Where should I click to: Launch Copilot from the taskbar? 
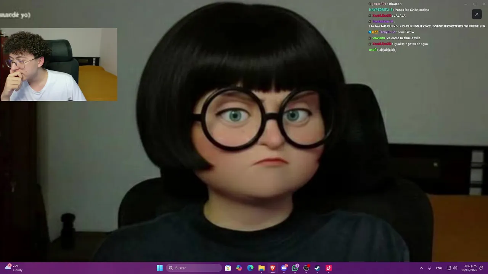[x=239, y=268]
